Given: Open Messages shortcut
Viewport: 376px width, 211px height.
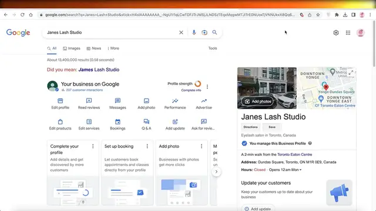Looking at the screenshot, I should coord(117,104).
